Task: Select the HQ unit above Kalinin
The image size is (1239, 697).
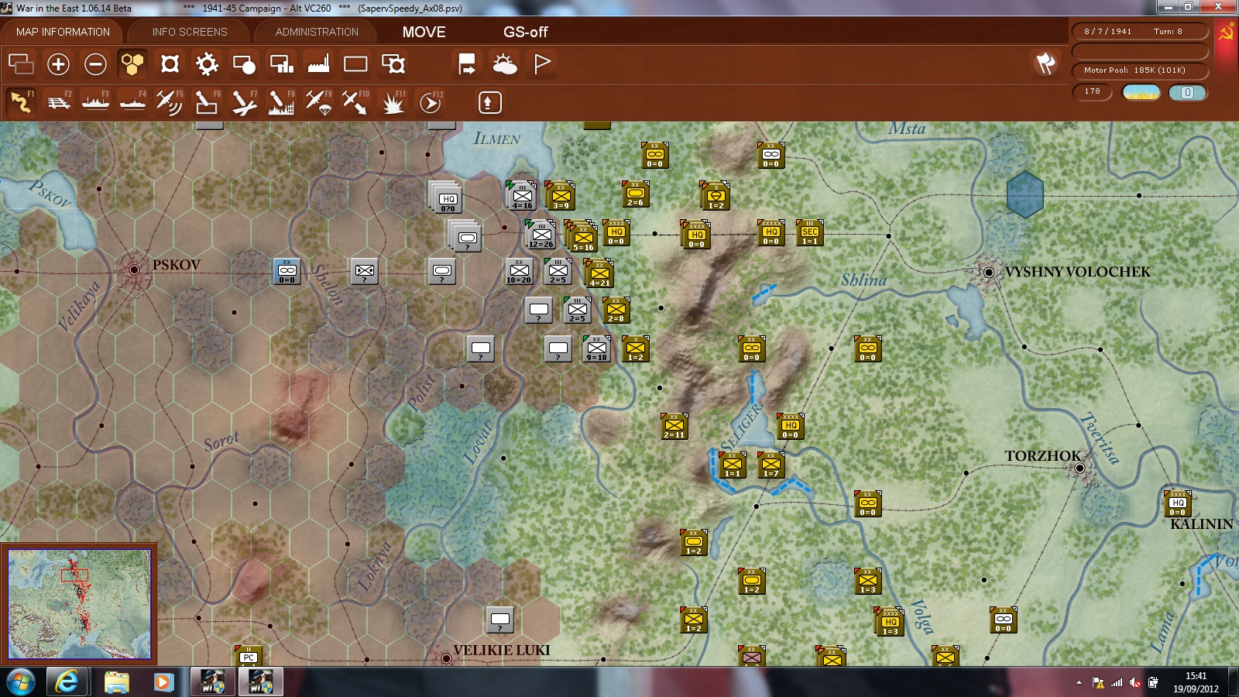Action: click(1178, 504)
